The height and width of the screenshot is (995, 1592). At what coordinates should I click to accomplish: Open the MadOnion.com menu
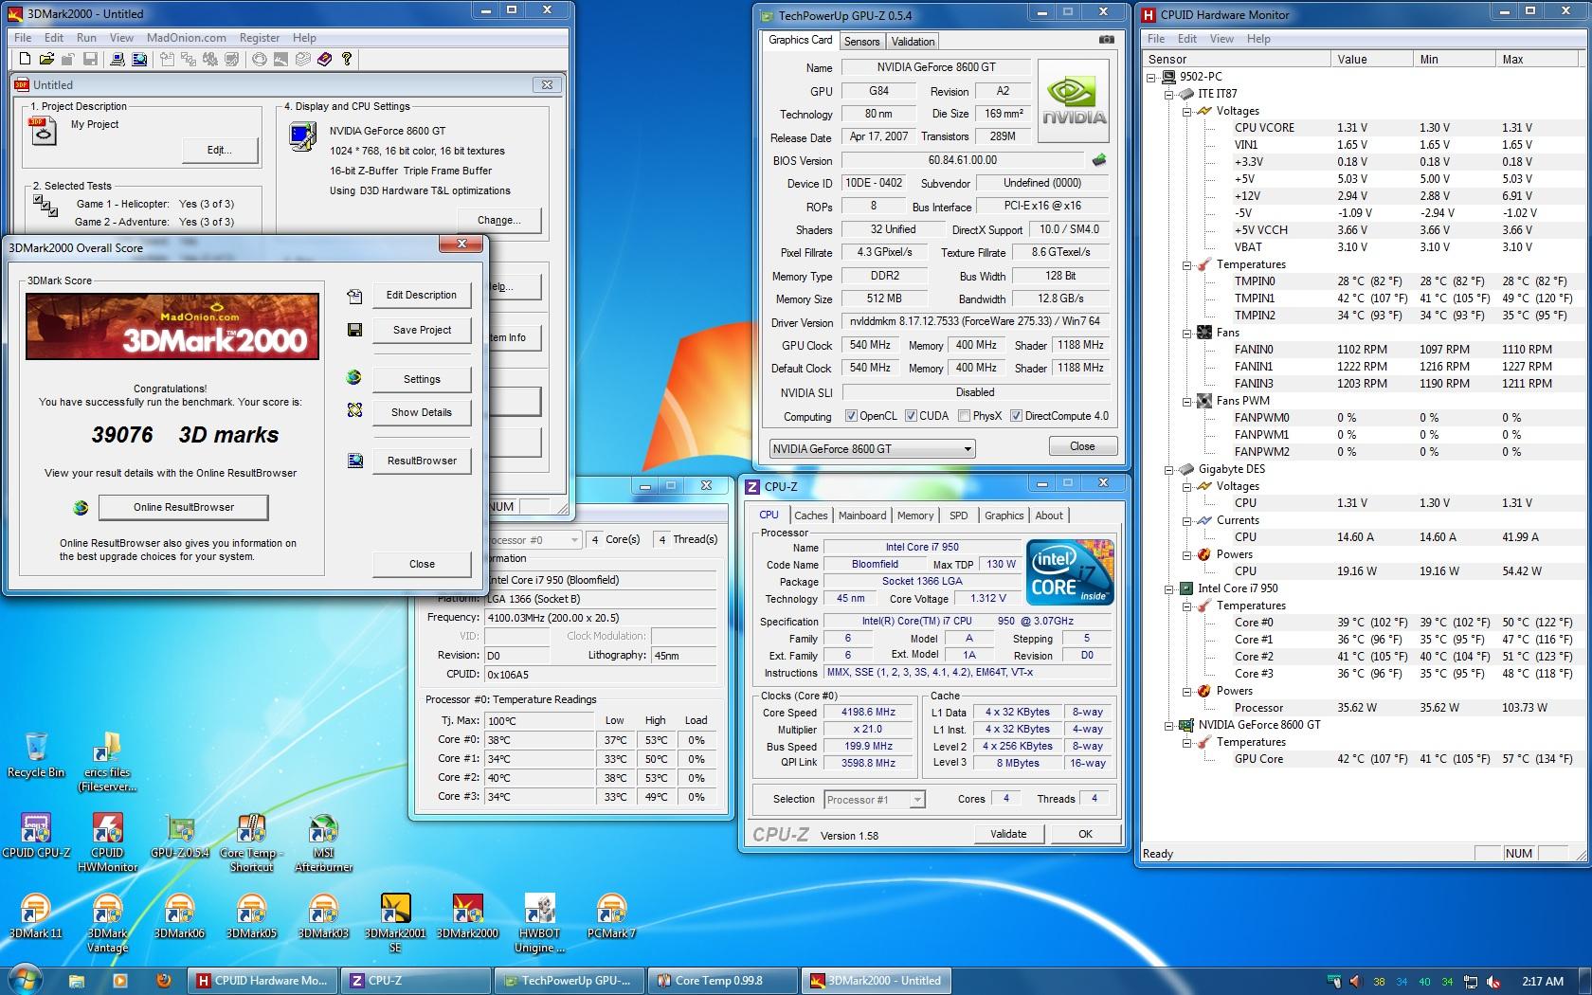click(x=186, y=38)
